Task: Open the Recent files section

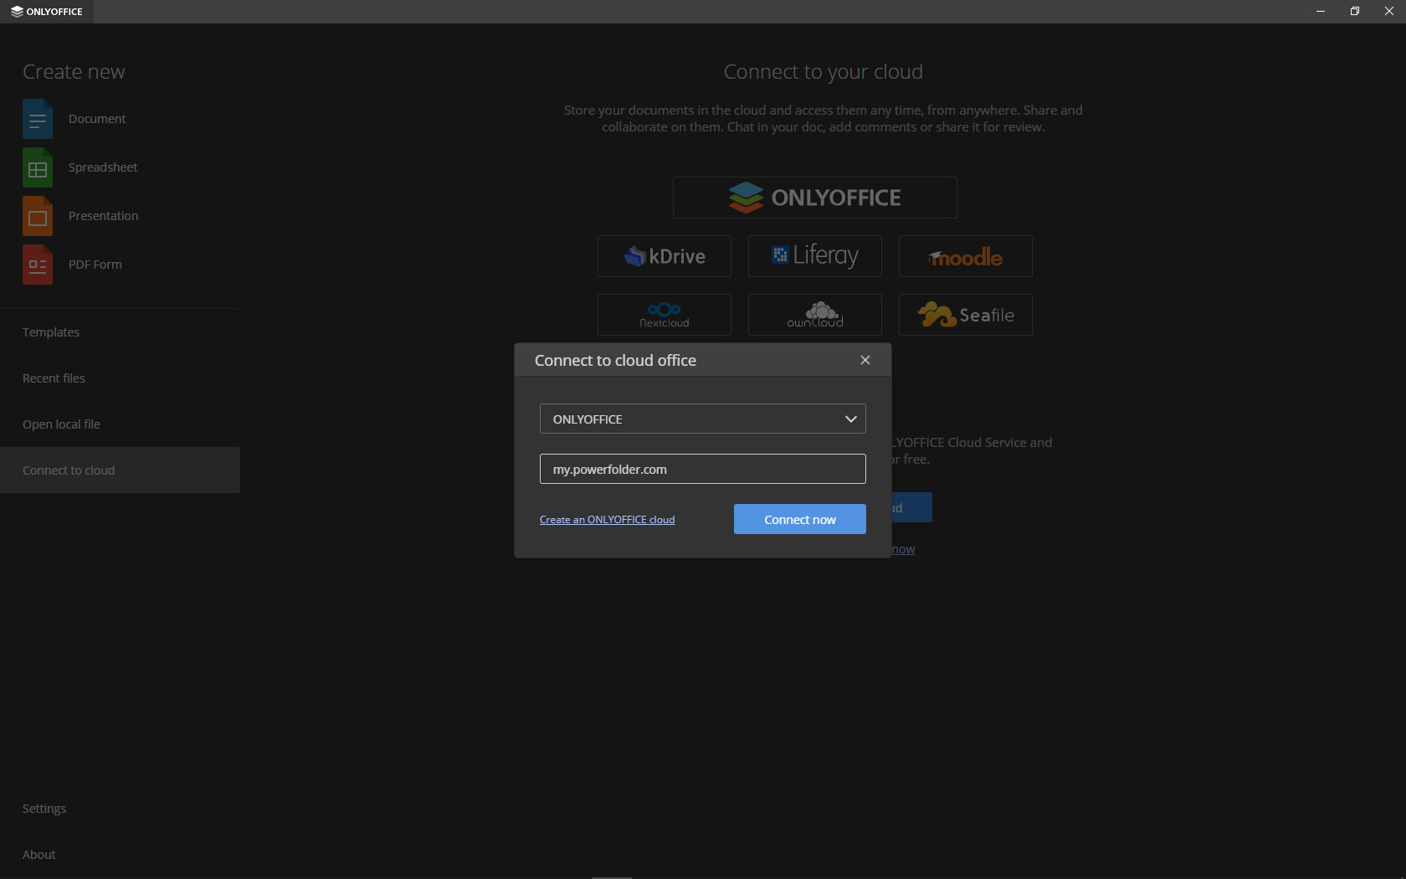Action: tap(54, 378)
